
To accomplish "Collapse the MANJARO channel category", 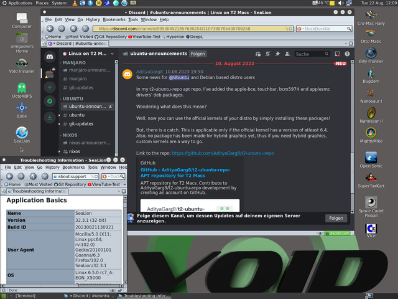I will point(74,62).
